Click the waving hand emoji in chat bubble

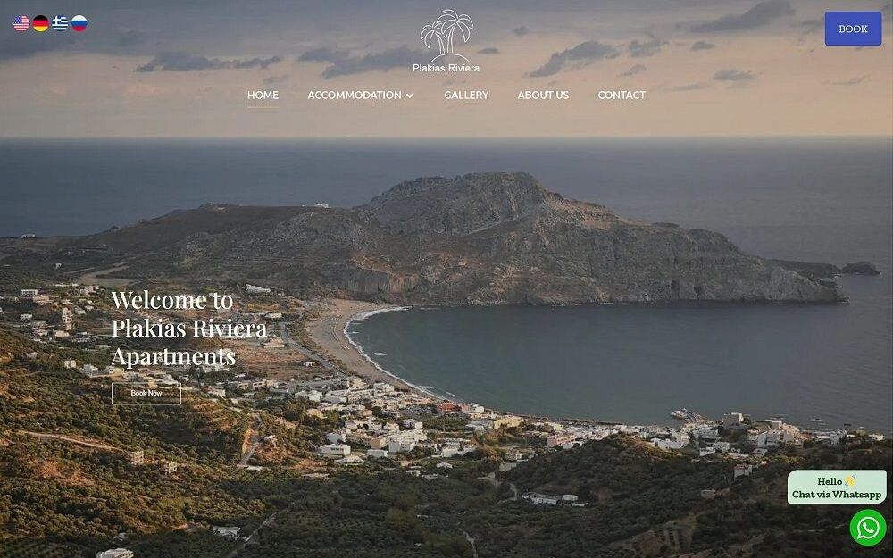point(850,482)
